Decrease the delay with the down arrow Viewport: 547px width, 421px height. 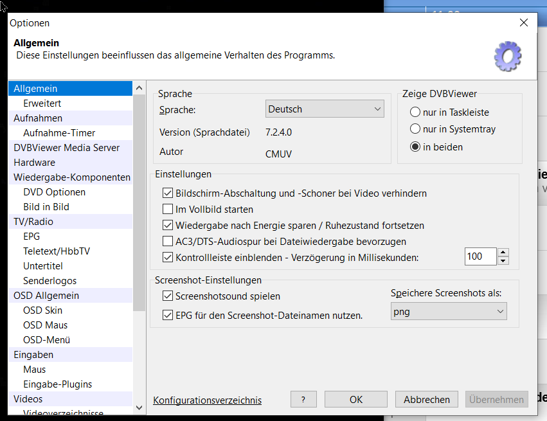pos(503,260)
